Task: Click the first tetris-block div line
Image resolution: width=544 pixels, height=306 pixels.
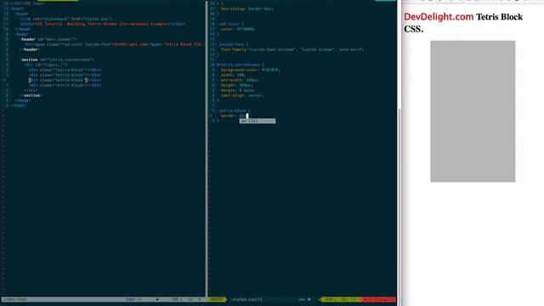Action: coord(65,70)
